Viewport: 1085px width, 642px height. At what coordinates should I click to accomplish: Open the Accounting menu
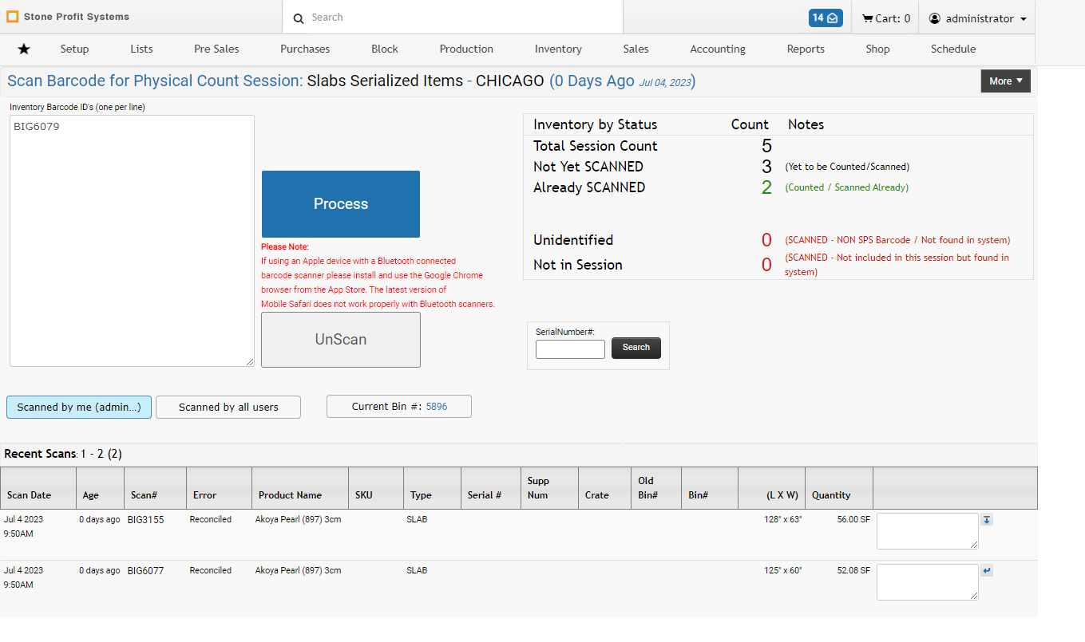tap(718, 49)
